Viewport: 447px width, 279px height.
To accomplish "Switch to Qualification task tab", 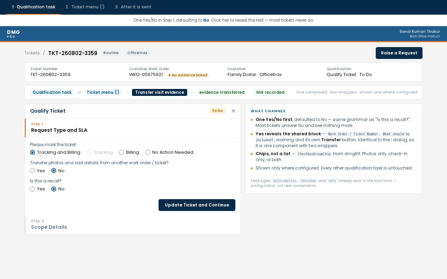I will (34, 7).
